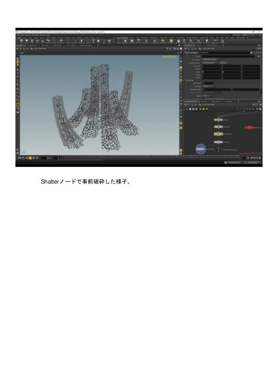Add a Spot Light from shelf
The image size is (278, 371).
point(132,41)
